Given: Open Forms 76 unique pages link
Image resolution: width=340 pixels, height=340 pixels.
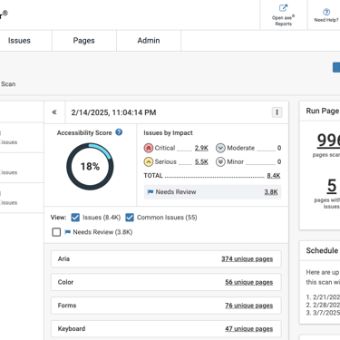Looking at the screenshot, I should (249, 306).
